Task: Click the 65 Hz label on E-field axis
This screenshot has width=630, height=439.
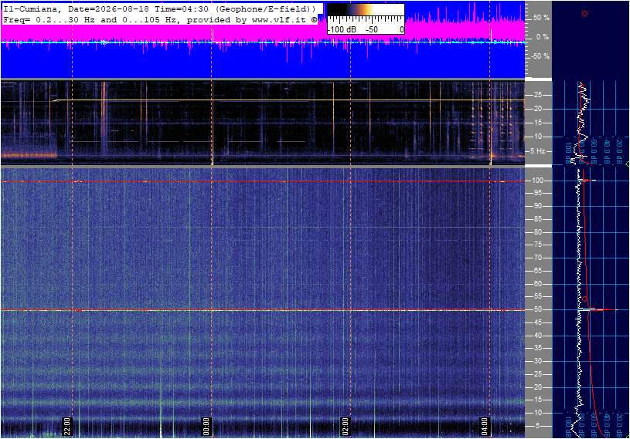Action: point(537,271)
